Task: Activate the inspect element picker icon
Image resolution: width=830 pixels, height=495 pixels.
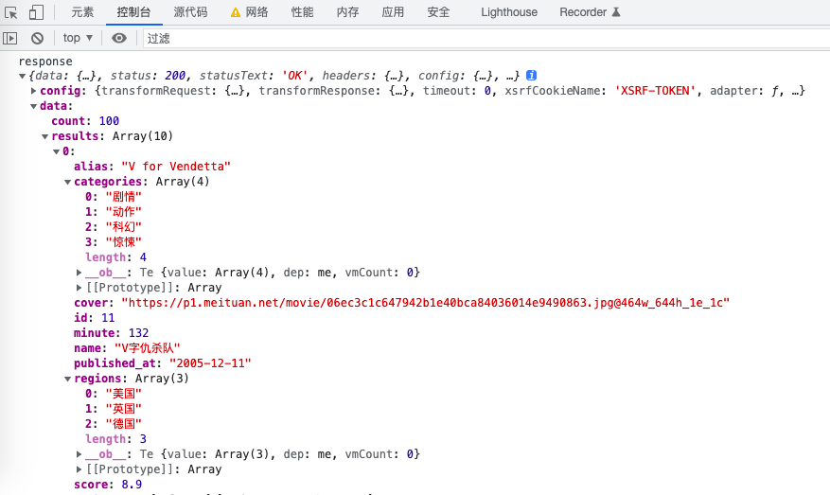Action: (x=11, y=12)
